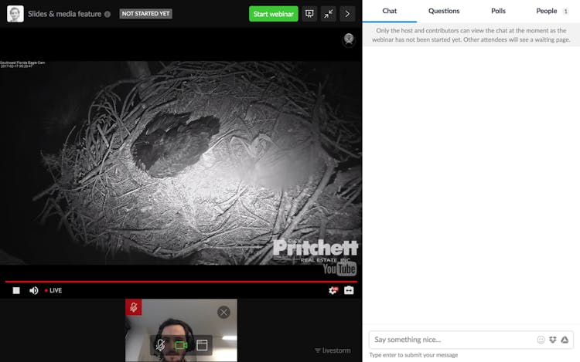The width and height of the screenshot is (580, 362).
Task: Open the Polls tab
Action: coord(498,11)
